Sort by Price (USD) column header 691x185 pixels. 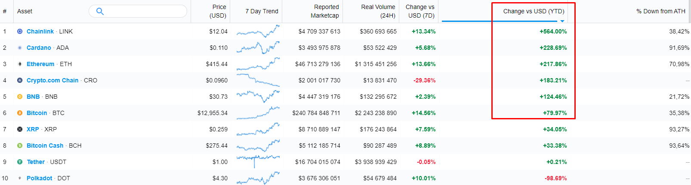tap(218, 11)
